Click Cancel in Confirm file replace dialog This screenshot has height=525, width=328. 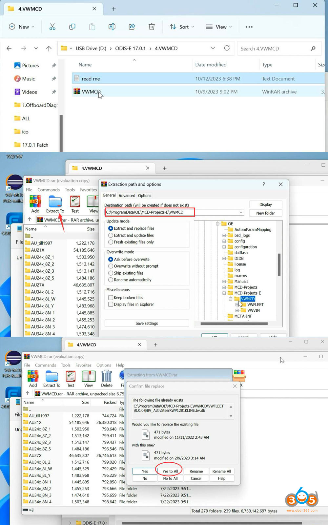tap(196, 478)
